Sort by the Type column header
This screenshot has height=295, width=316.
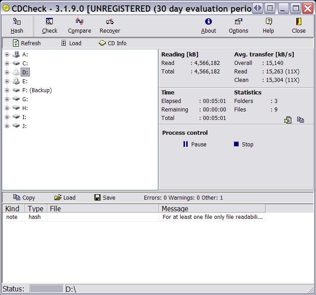36,209
